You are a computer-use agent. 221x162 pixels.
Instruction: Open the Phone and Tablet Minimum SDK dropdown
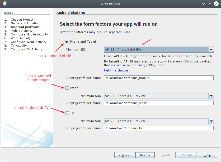211,49
